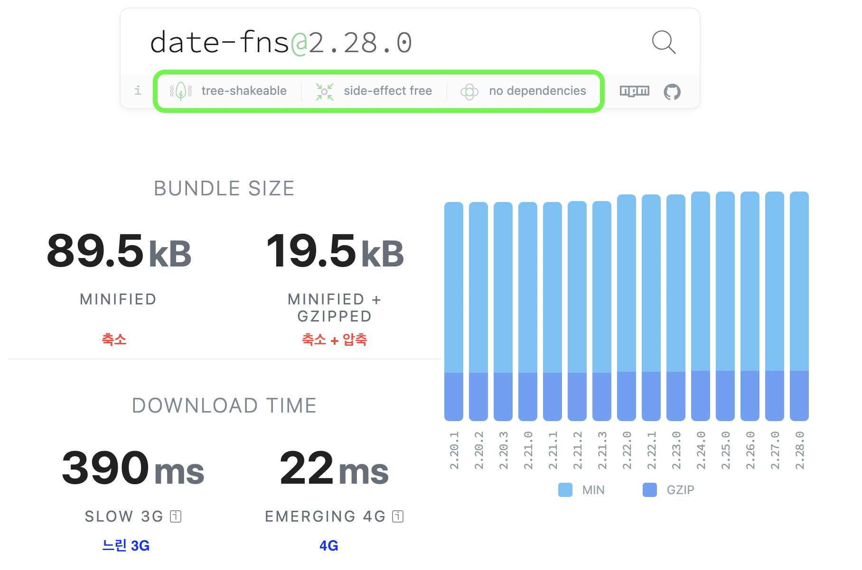Select the bar for version 2.28.0
862x570 pixels.
tap(799, 306)
